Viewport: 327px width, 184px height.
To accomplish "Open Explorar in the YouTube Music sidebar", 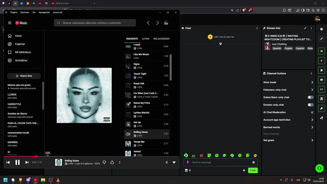I will coord(20,44).
